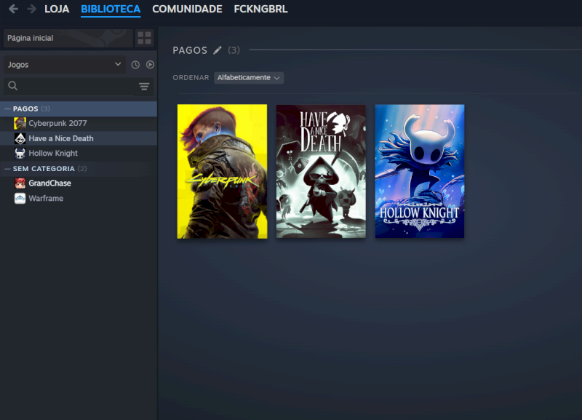
Task: Open the FCKNGBRL profile tab
Action: (x=260, y=9)
